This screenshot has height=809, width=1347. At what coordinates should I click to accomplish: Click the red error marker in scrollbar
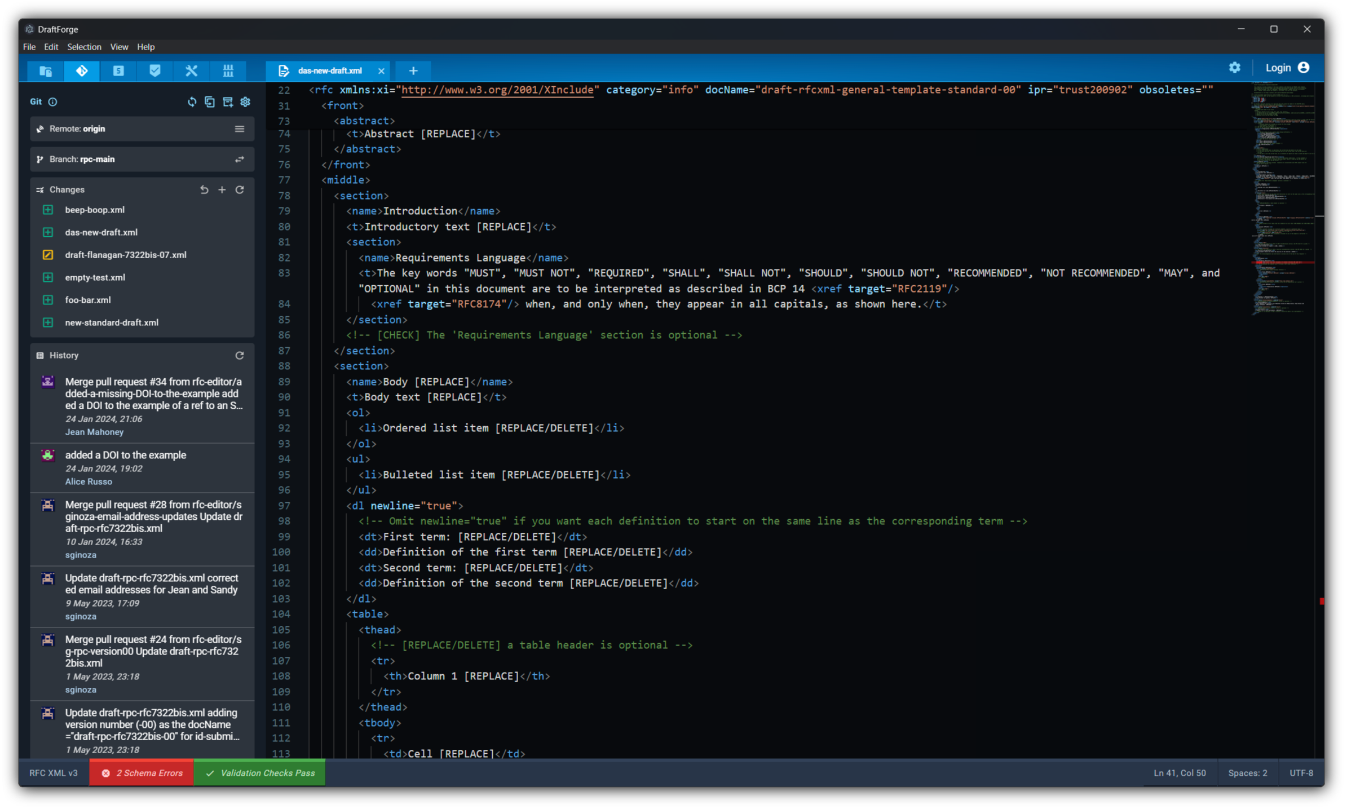[x=1321, y=602]
